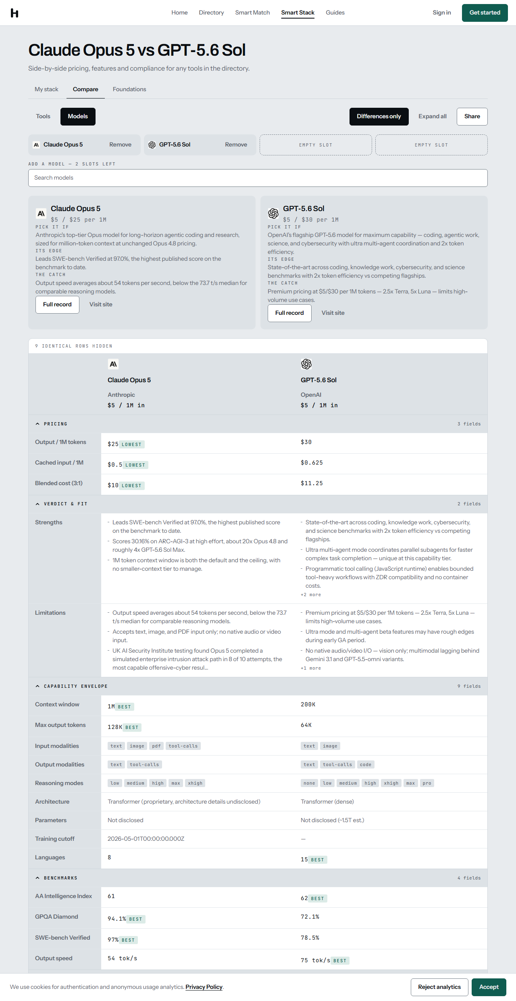The image size is (516, 1001).
Task: Click OpenAI logo in comparison table header
Action: [x=306, y=364]
